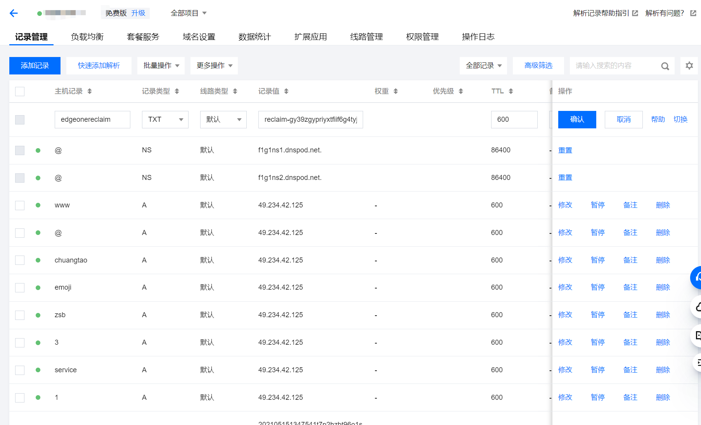This screenshot has width=701, height=425.
Task: Open 解析记录帮助指引 help link
Action: 601,13
